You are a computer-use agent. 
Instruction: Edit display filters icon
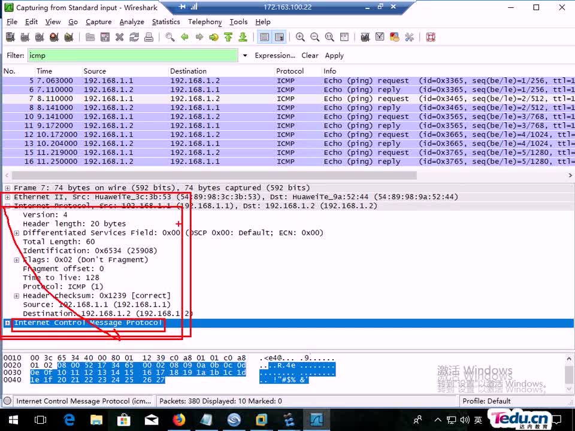click(380, 37)
